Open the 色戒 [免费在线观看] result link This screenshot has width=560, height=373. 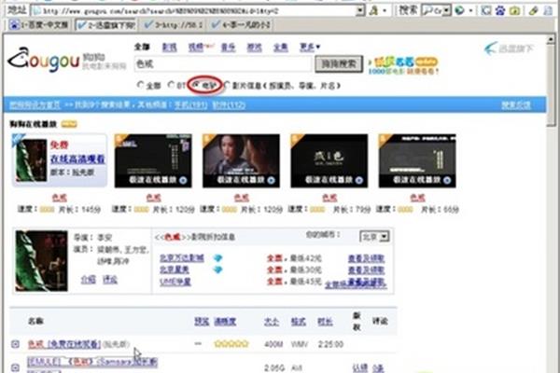64,344
